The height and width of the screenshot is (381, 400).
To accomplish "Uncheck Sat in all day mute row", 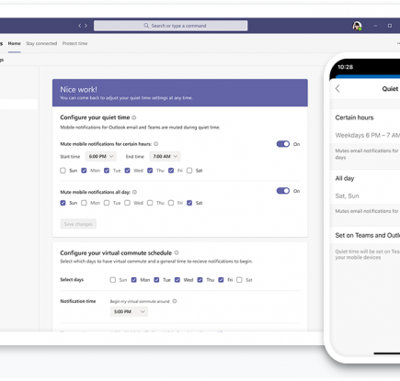I will (x=189, y=203).
